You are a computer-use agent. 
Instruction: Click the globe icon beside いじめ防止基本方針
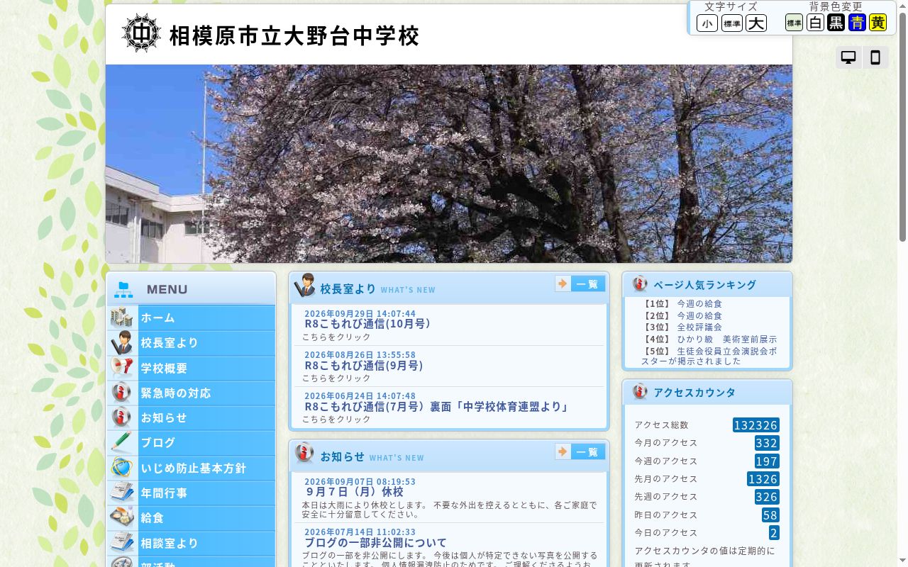coord(122,468)
